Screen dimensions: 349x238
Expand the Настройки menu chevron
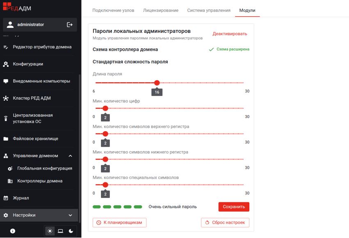click(x=70, y=215)
